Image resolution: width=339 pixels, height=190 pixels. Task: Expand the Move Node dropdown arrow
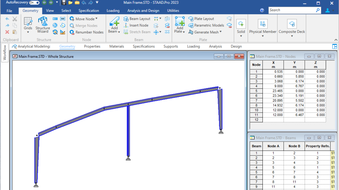click(96, 19)
